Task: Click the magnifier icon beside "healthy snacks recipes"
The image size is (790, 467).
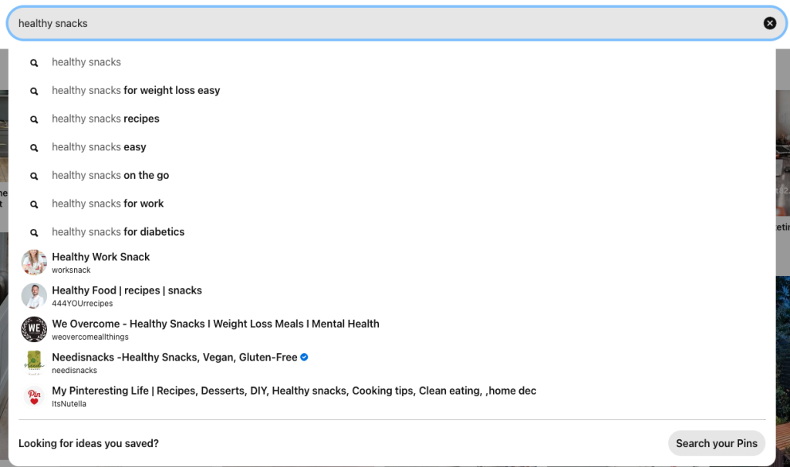Action: coord(34,119)
